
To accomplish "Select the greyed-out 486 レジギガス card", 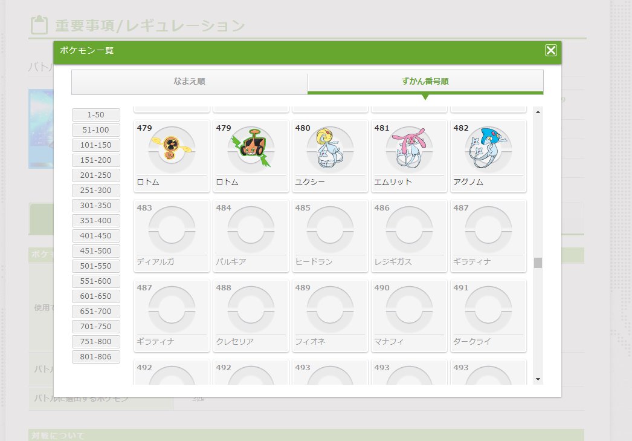I will click(409, 236).
